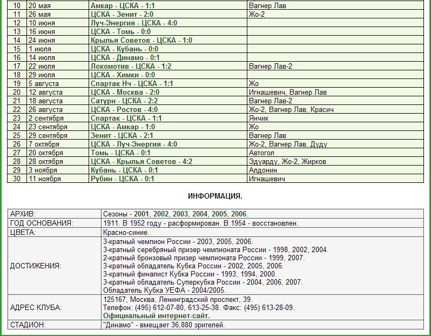Select the date cell 22 июля

tap(58, 67)
